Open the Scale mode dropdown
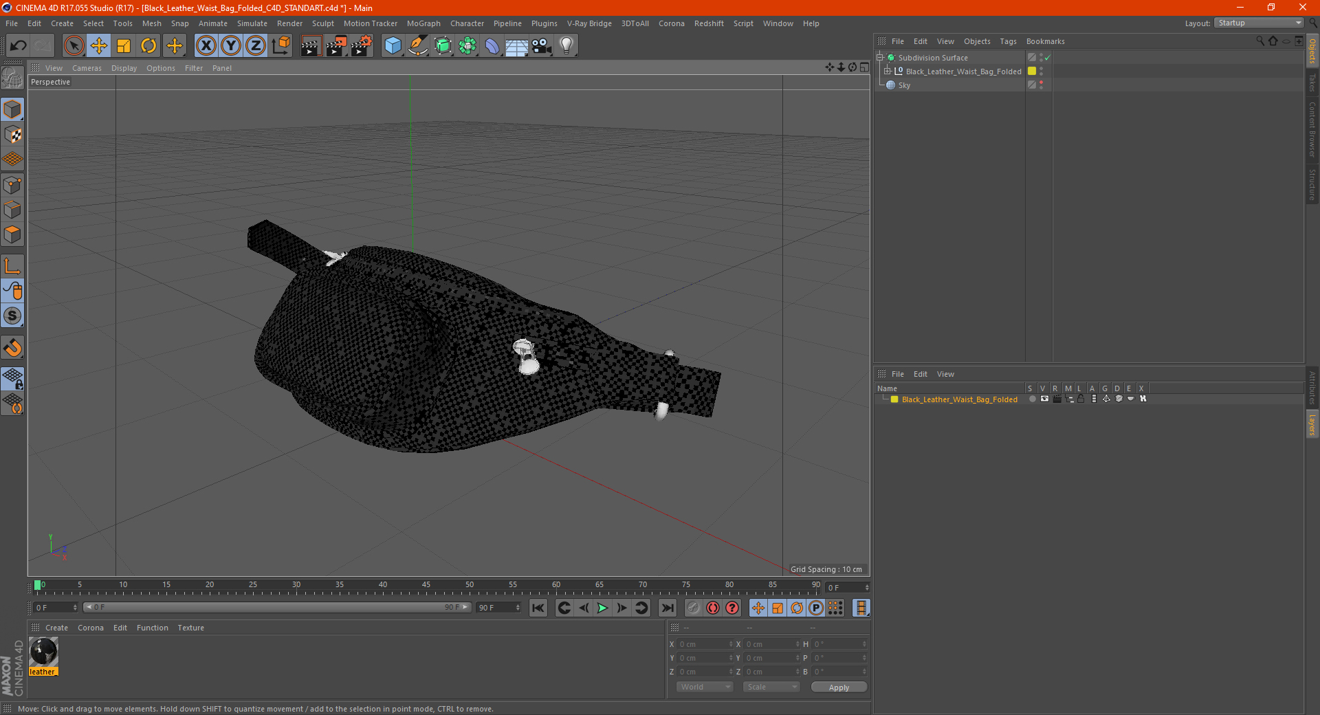The height and width of the screenshot is (715, 1320). [x=771, y=687]
